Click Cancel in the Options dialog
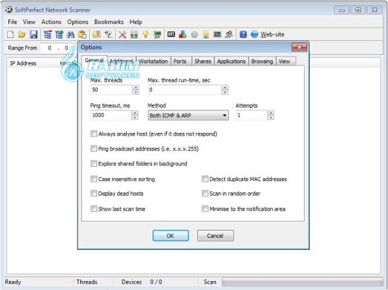Screen dimensions: 388x290 pos(215,235)
